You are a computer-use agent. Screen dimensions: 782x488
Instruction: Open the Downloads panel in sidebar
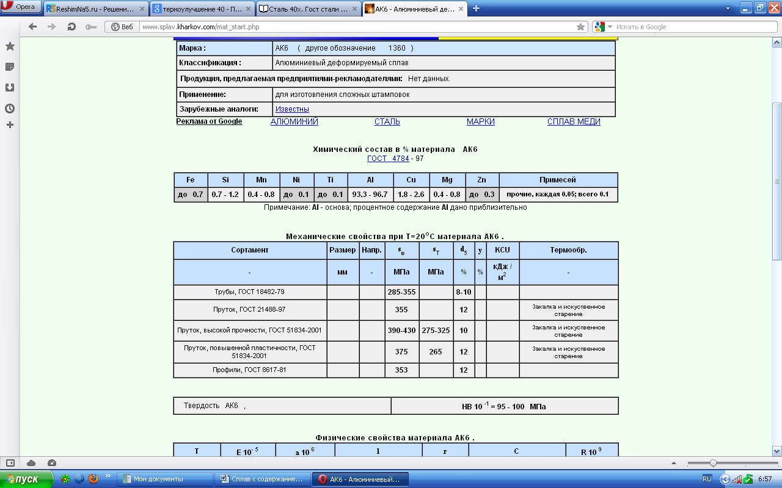point(10,87)
